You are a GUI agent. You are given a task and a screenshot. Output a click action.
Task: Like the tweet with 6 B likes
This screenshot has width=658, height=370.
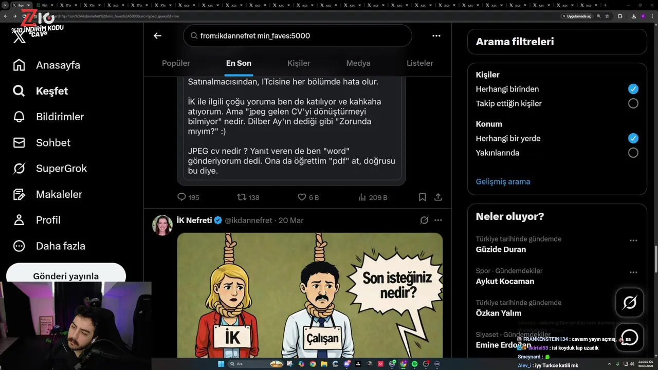(308, 197)
